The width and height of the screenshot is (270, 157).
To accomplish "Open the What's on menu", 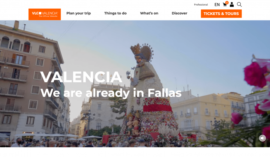I will coord(149,13).
